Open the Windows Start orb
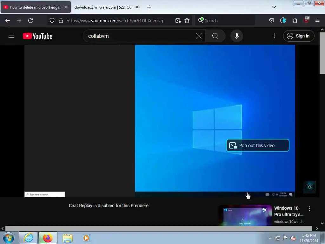This screenshot has width=325, height=244. tap(9, 238)
